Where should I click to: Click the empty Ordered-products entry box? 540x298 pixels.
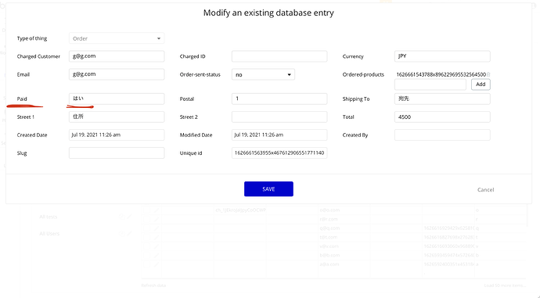(430, 84)
